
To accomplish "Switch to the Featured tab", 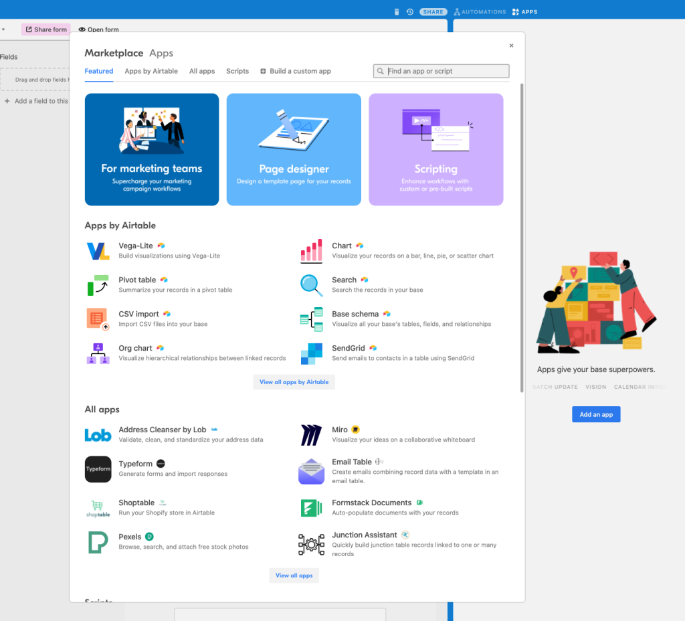I will tap(99, 71).
